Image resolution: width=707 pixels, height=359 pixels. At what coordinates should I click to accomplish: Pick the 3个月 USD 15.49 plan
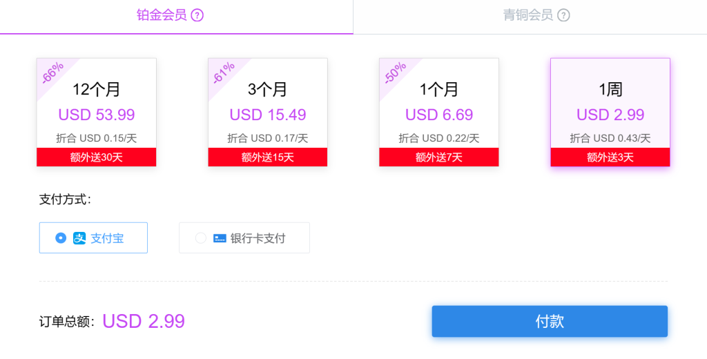click(268, 113)
